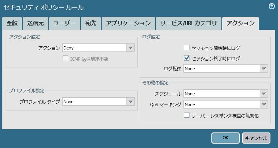
Task: Expand the ログ転送 dropdown arrow
Action: click(264, 69)
